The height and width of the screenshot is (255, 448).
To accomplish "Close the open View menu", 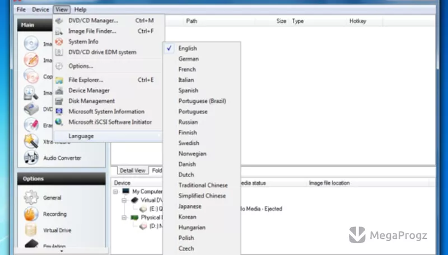I will click(62, 10).
